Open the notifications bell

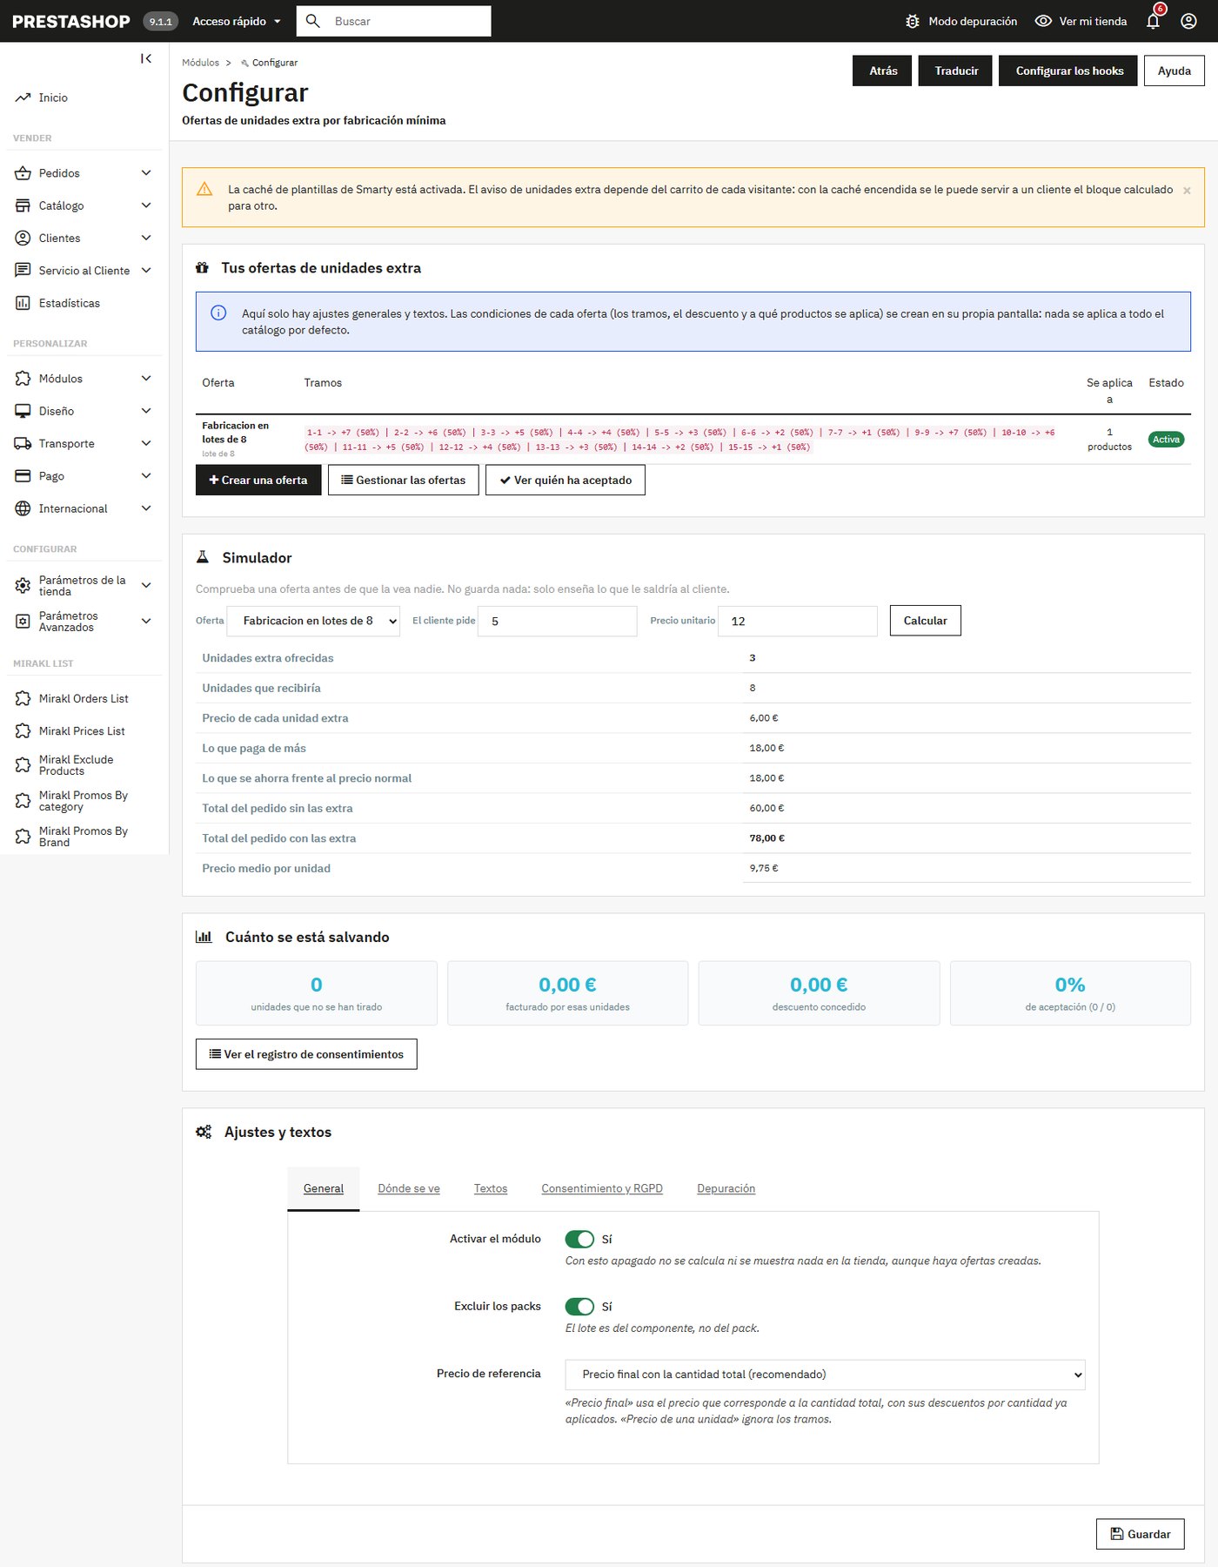tap(1153, 21)
